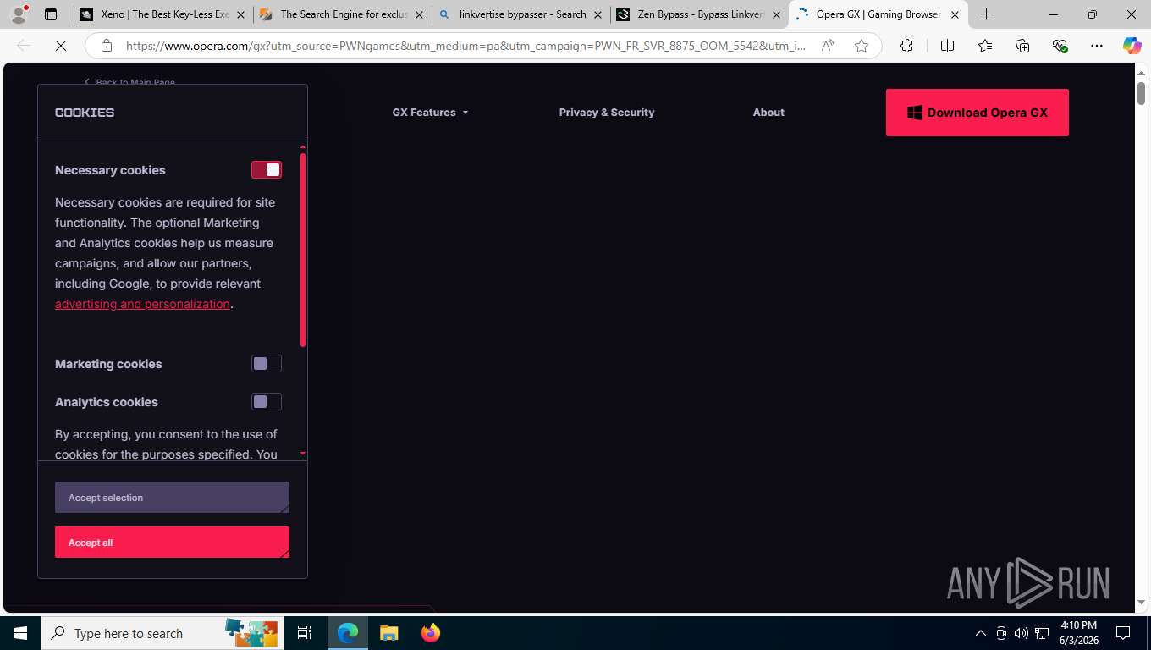Show hidden system tray icons
Viewport: 1151px width, 650px height.
pyautogui.click(x=981, y=633)
